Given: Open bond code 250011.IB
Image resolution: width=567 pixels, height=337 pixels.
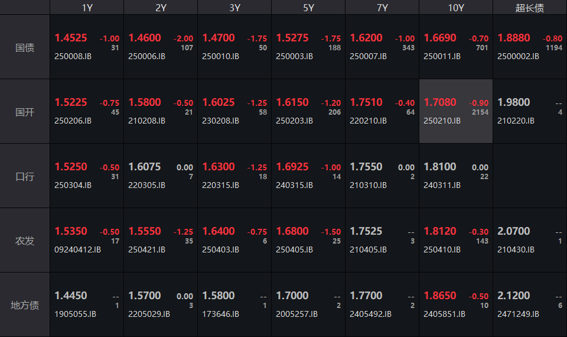Looking at the screenshot, I should click(x=442, y=57).
